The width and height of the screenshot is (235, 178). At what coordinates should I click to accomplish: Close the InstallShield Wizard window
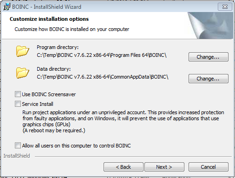pos(225,7)
